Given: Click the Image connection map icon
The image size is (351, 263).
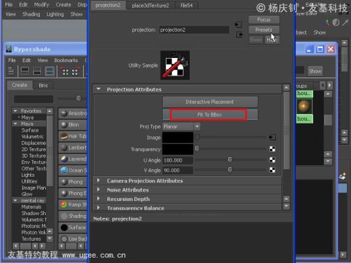Looking at the screenshot, I should (273, 137).
